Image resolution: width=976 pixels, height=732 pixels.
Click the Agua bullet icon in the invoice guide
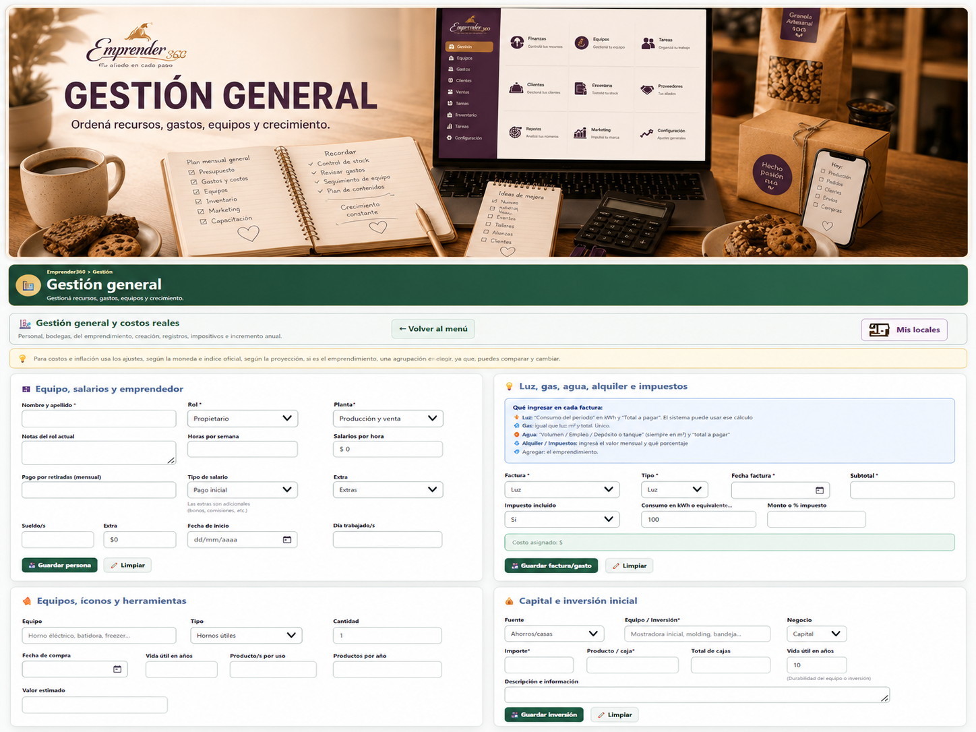point(517,435)
